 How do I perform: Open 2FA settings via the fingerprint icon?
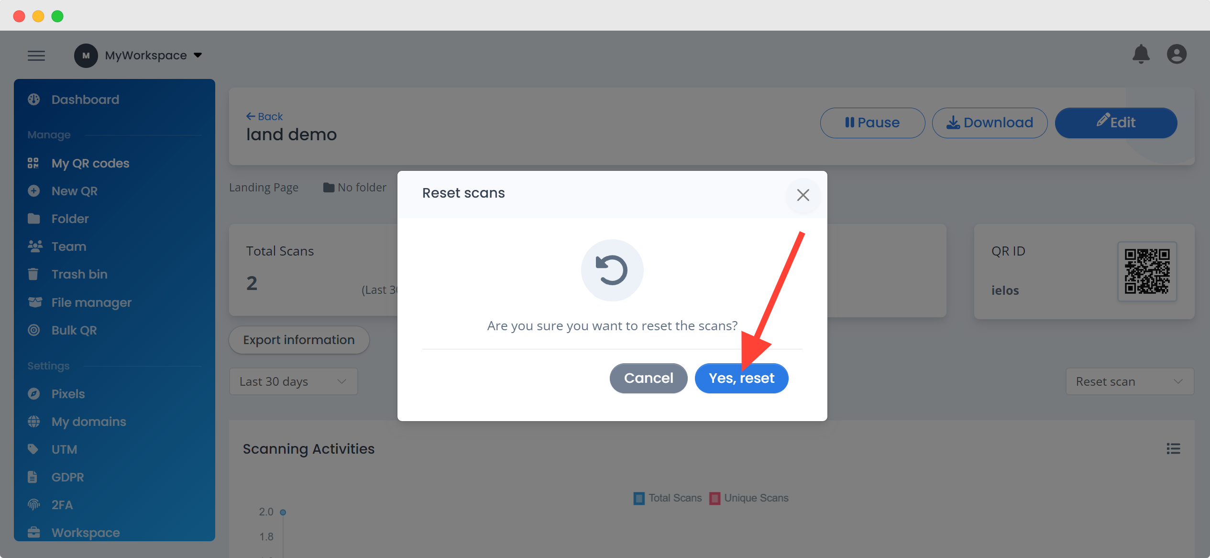(x=33, y=504)
